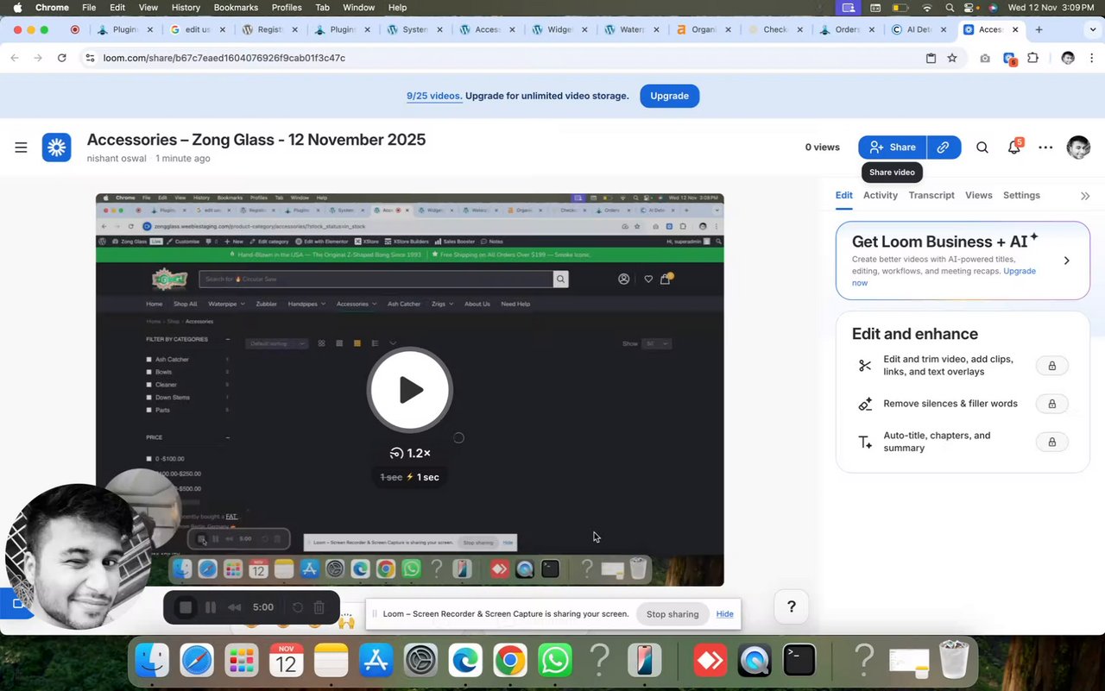The height and width of the screenshot is (691, 1105).
Task: Switch to the Transcript tab
Action: pos(931,195)
